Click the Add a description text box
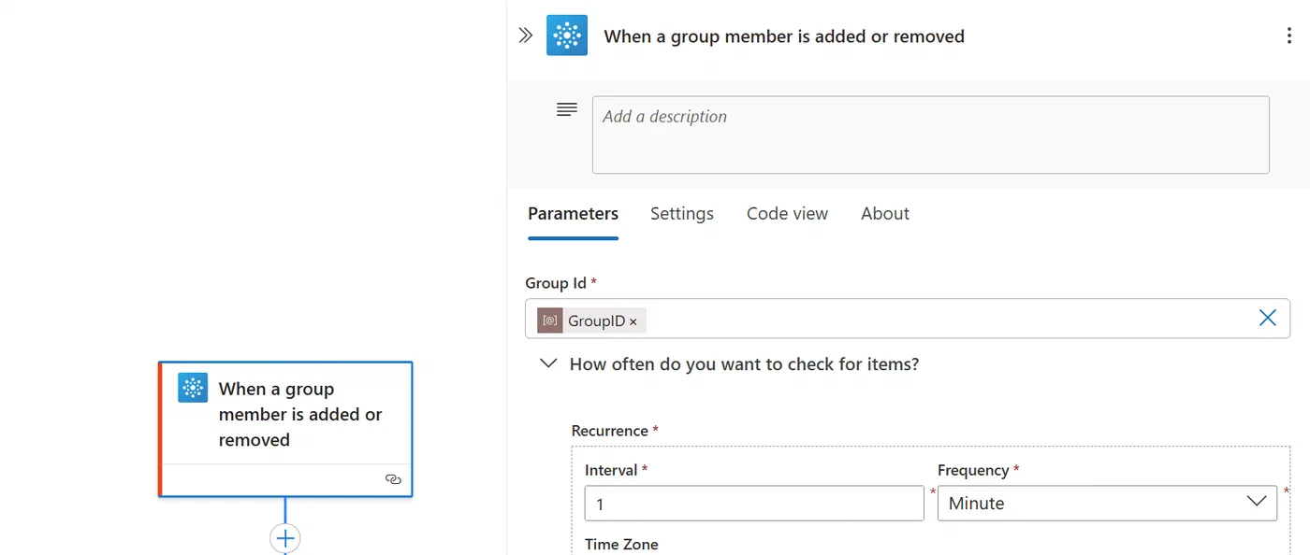 point(930,135)
